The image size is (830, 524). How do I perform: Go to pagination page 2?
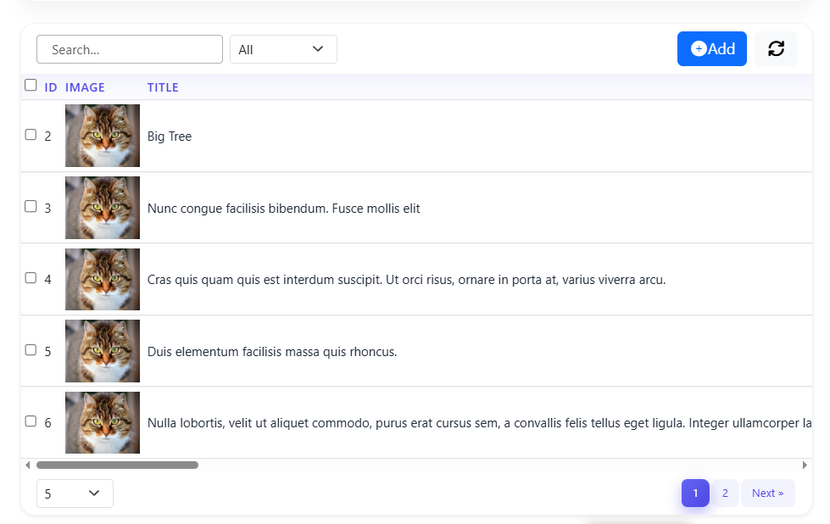click(x=725, y=493)
